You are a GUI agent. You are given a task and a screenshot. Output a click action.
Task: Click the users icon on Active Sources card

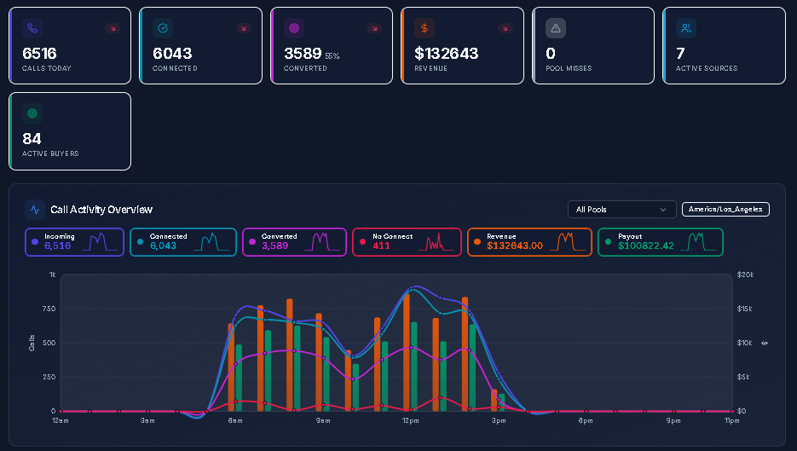(x=686, y=28)
